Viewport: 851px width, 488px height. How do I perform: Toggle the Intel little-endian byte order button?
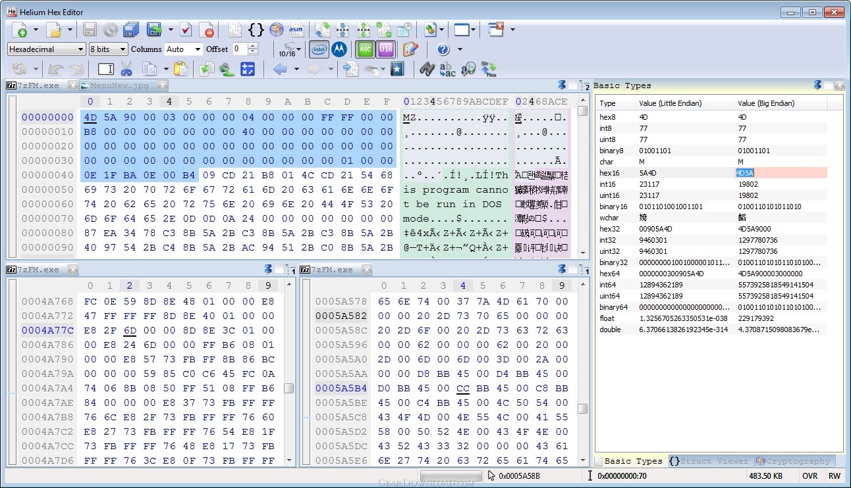319,49
